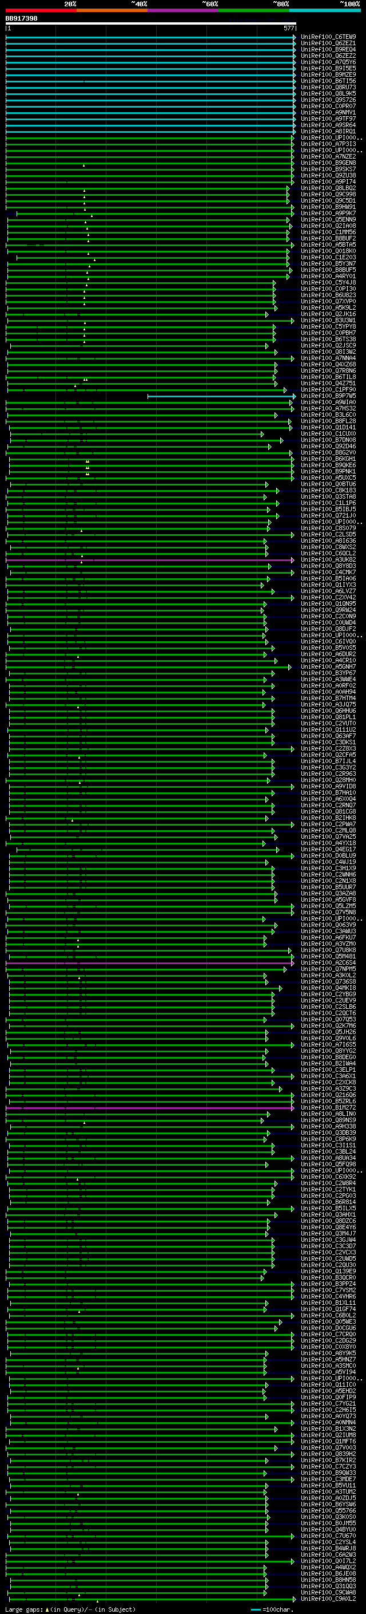
Task: Open hit UniRef100_Q8RU73
Action: click(328, 87)
